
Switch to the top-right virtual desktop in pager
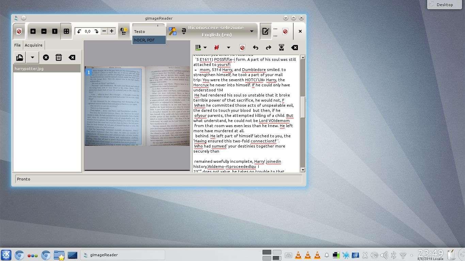point(277,252)
